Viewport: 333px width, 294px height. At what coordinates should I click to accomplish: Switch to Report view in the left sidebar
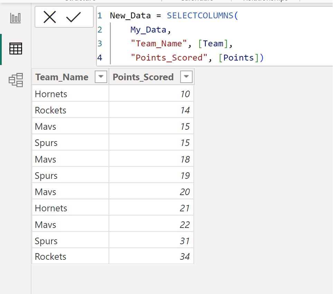tap(15, 18)
